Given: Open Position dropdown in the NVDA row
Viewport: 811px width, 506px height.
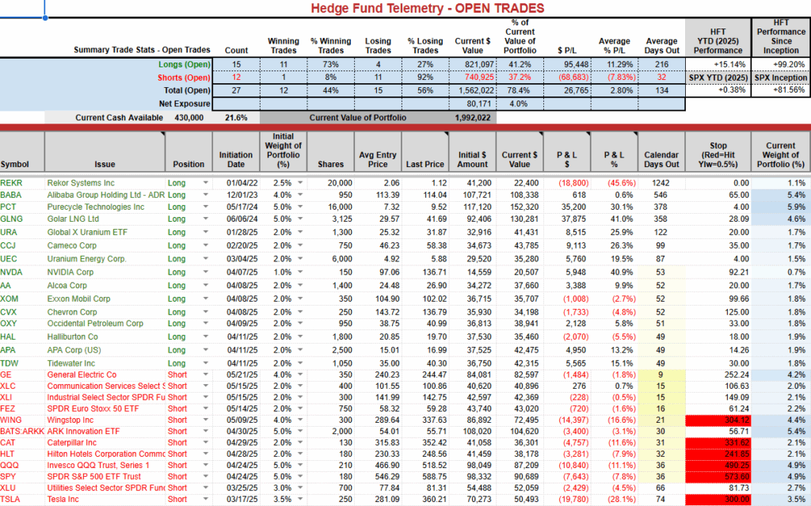Looking at the screenshot, I should coord(205,272).
